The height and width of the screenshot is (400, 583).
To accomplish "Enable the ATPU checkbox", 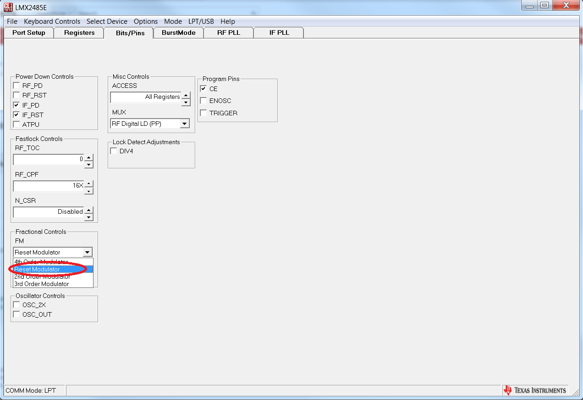I will coord(17,124).
